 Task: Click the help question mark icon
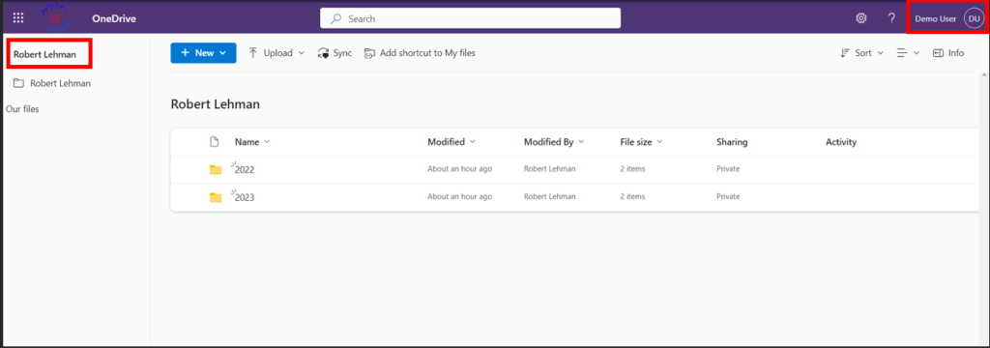[891, 18]
